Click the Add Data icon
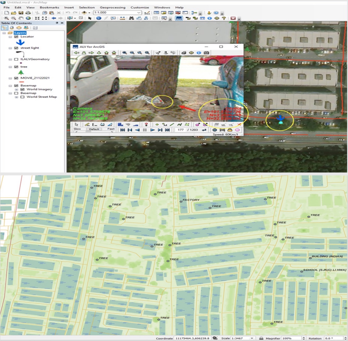Image resolution: width=348 pixels, height=341 pixels. (84, 13)
